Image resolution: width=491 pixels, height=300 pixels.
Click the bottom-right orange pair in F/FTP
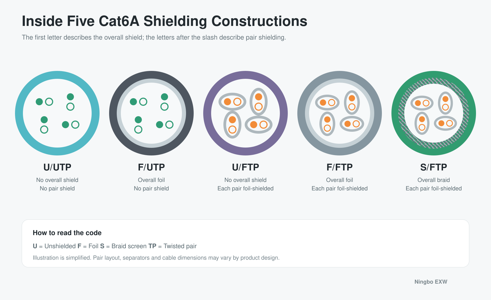click(x=352, y=124)
